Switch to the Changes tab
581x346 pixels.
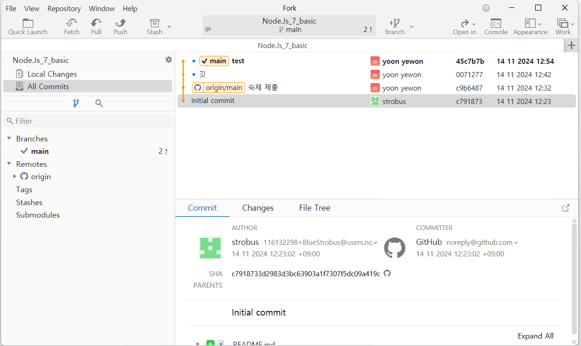pos(258,208)
